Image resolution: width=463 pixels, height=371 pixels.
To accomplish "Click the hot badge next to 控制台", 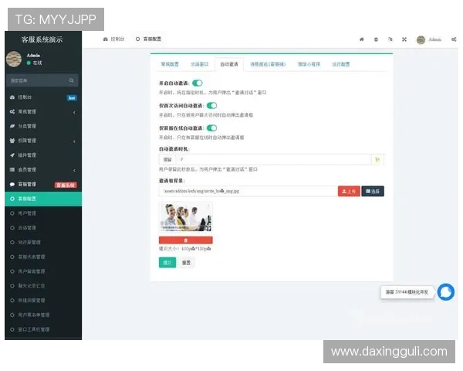I will [x=72, y=98].
